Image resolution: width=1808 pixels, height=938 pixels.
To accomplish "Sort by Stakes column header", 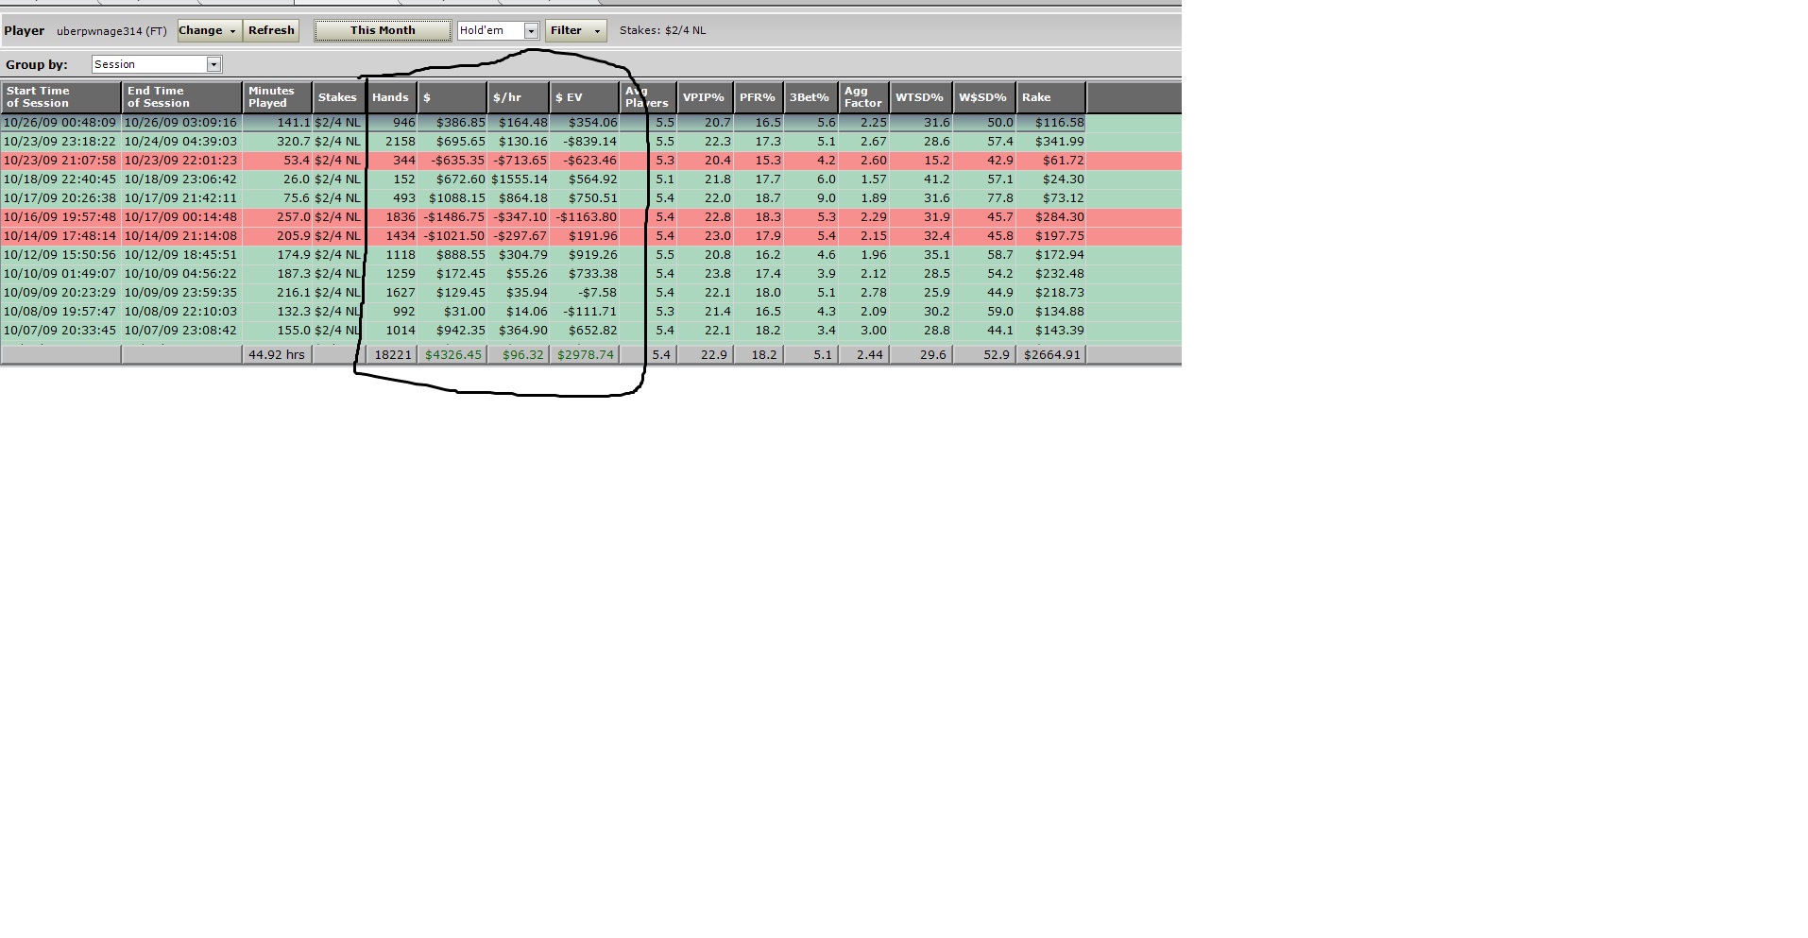I will pyautogui.click(x=337, y=97).
